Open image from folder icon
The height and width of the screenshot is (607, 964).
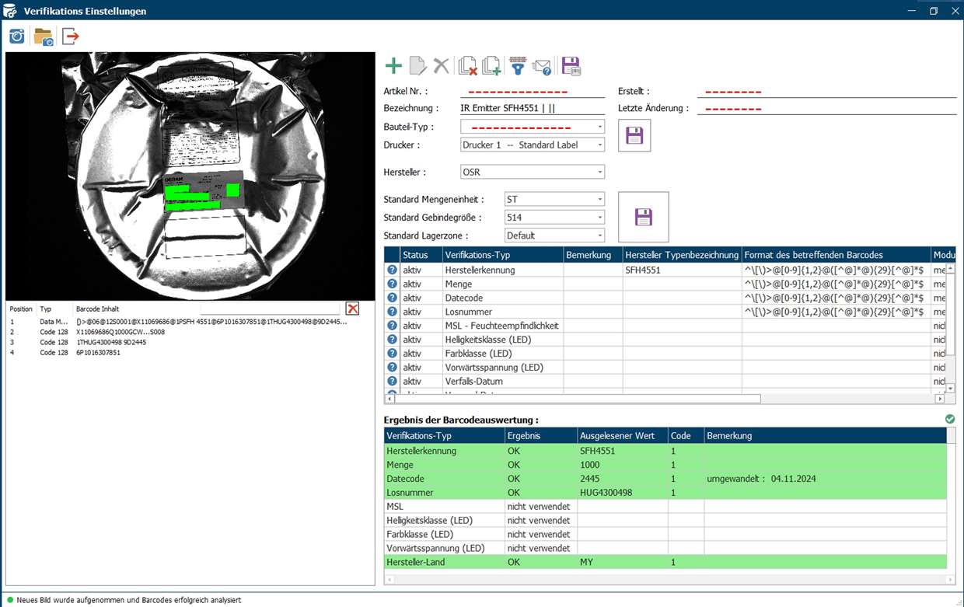click(44, 37)
